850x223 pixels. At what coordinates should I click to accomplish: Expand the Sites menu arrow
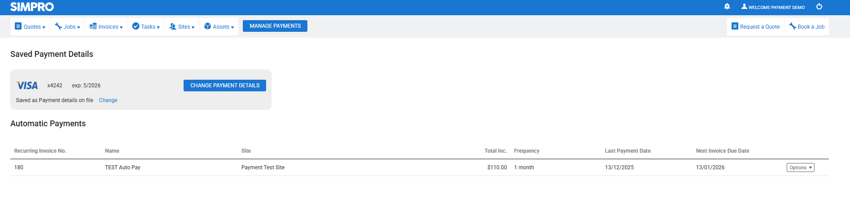[x=193, y=27]
